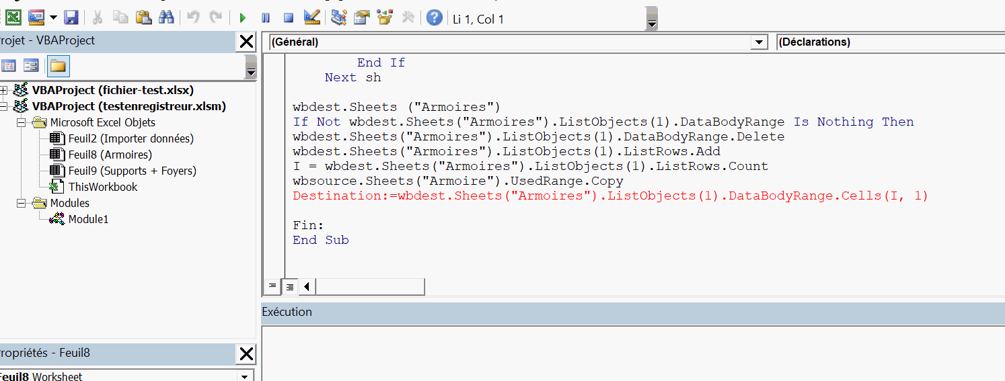Click the Copy icon in the toolbar
Viewport: 1005px width, 381px height.
coord(120,17)
